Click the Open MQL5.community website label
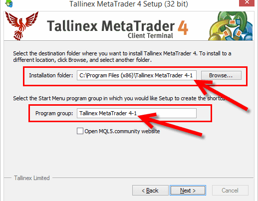The image size is (258, 201). 122,131
